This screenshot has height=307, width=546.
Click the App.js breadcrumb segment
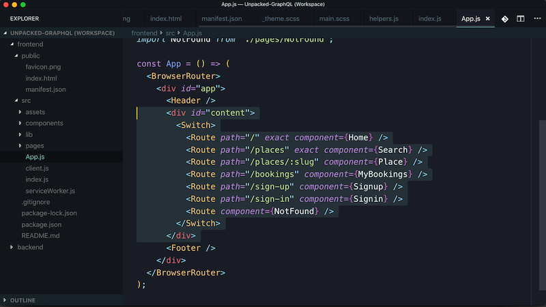[x=192, y=33]
